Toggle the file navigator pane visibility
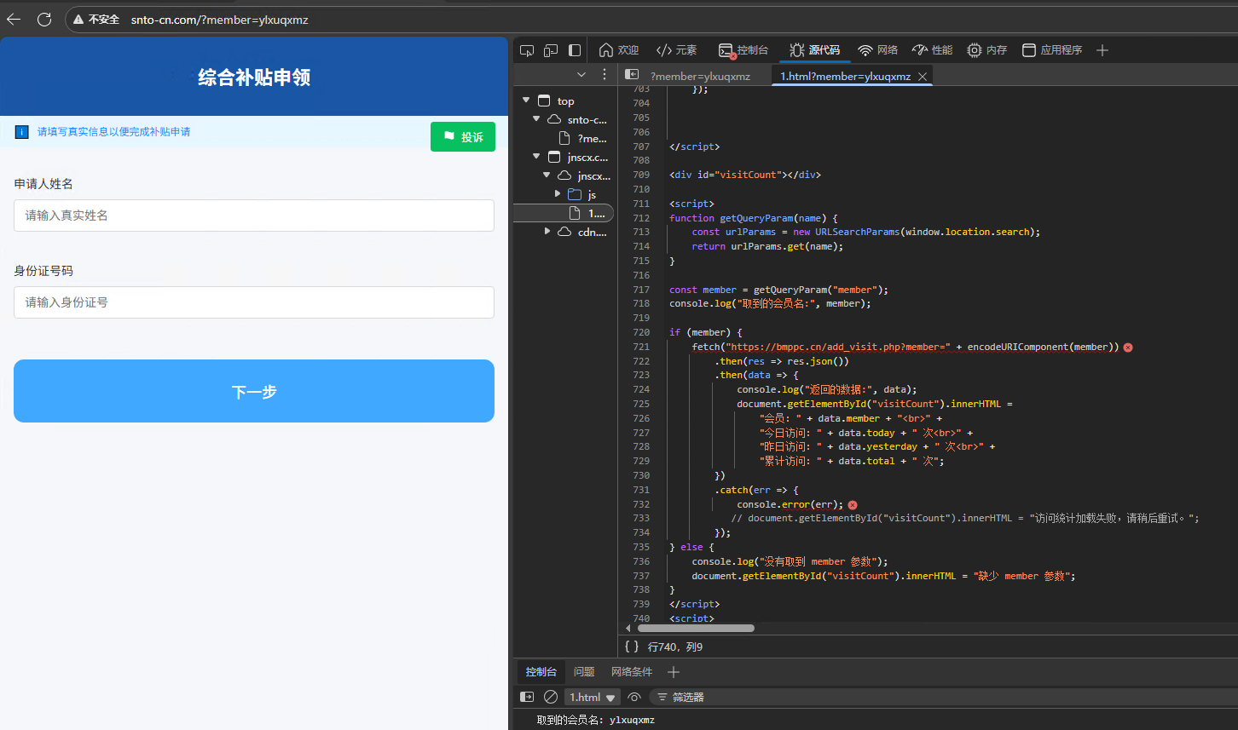The height and width of the screenshot is (730, 1238). point(632,75)
